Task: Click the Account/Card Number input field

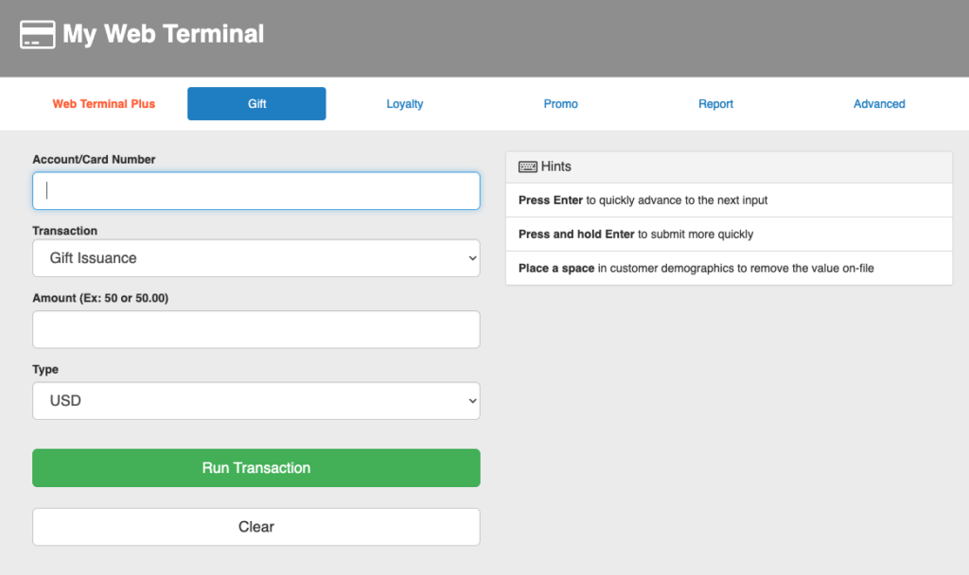Action: pyautogui.click(x=255, y=190)
